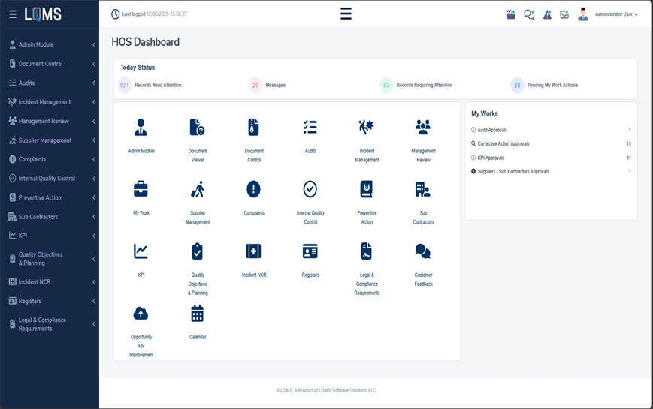Open the Administrator User dropdown
Image resolution: width=653 pixels, height=409 pixels.
coord(616,14)
